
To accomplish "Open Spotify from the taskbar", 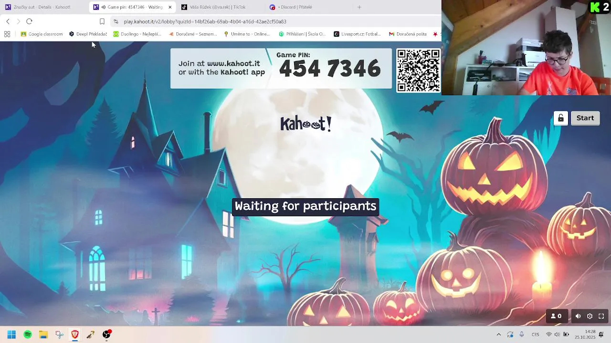I will [28, 334].
